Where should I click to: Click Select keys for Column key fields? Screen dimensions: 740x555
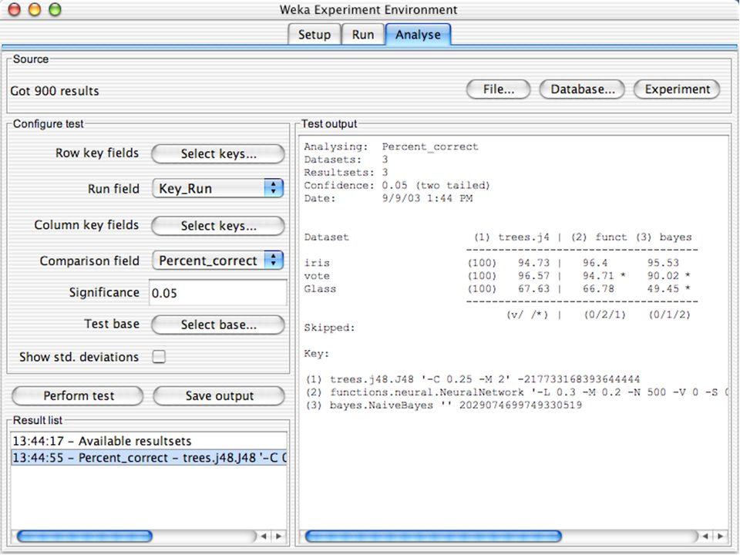coord(218,226)
